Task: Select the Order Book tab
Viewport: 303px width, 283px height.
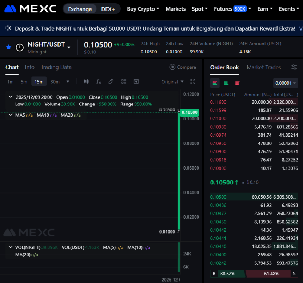Action: [x=224, y=67]
